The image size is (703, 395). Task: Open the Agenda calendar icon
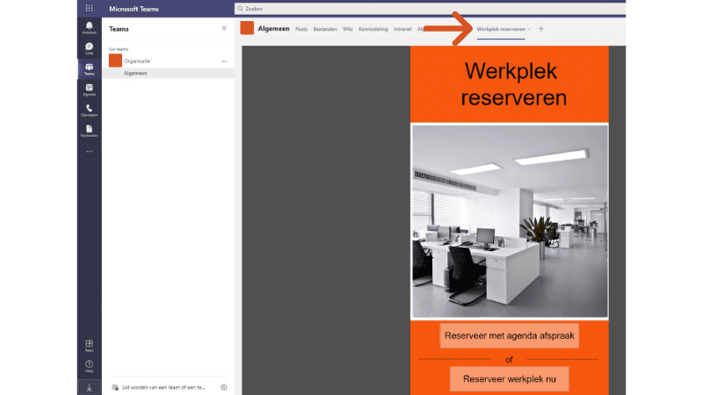(90, 88)
